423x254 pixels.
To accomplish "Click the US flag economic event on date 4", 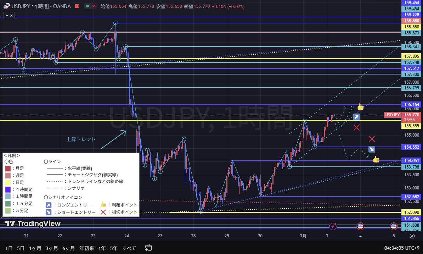I will (x=360, y=226).
